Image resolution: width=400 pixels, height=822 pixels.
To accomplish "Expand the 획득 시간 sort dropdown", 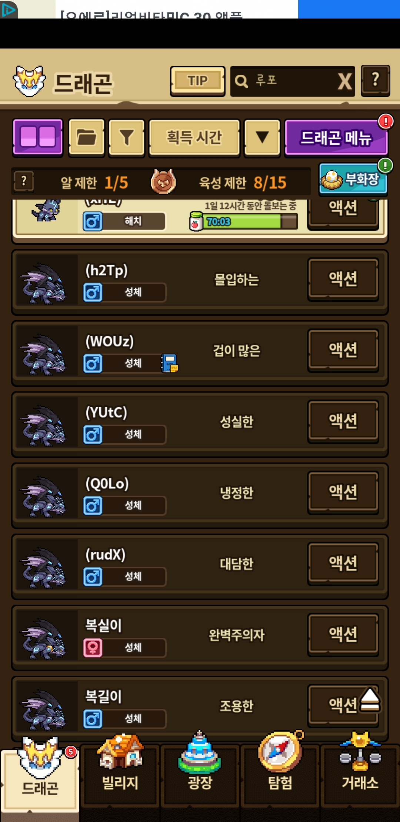I will [x=194, y=137].
